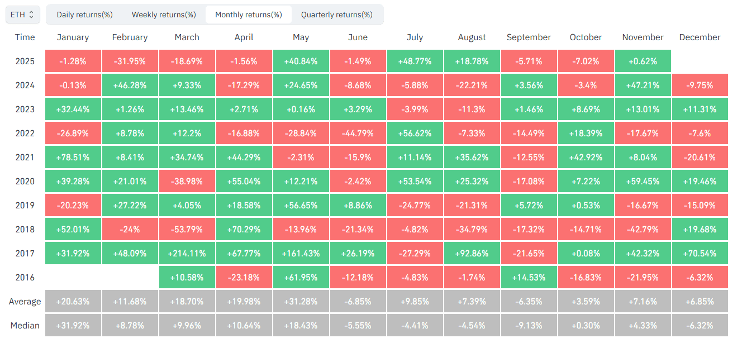Click the Average row label
This screenshot has width=737, height=343.
[x=25, y=301]
